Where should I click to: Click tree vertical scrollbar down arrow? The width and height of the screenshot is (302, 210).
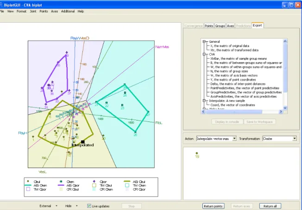click(x=285, y=108)
